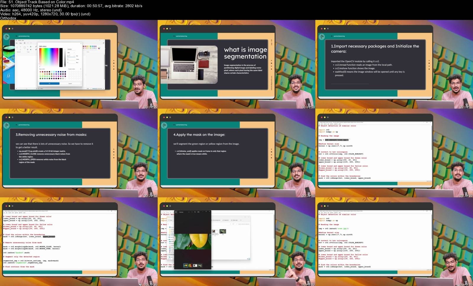Click the '# Find contours from the mask' comment
Viewport: 473px width, 286px height.
(x=19, y=267)
